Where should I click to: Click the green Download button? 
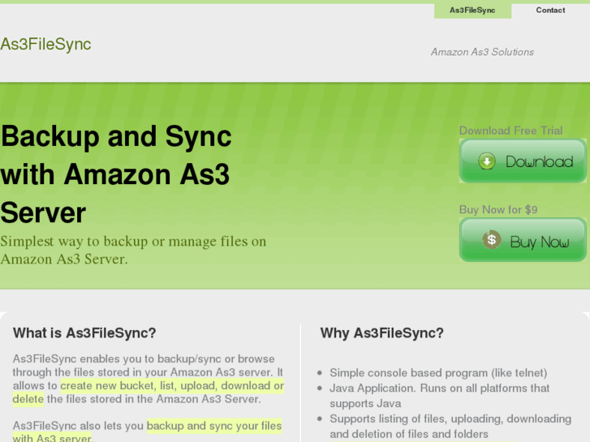point(523,161)
